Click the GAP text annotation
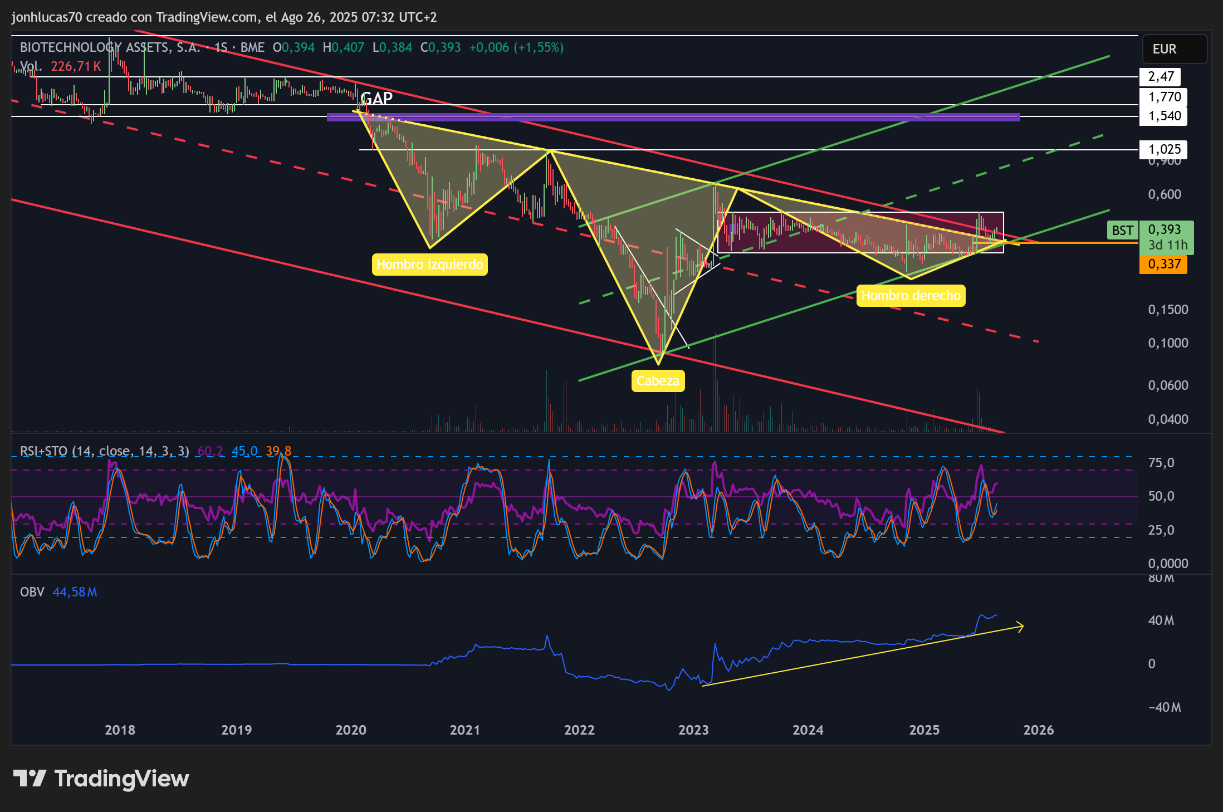The image size is (1223, 812). pos(377,99)
